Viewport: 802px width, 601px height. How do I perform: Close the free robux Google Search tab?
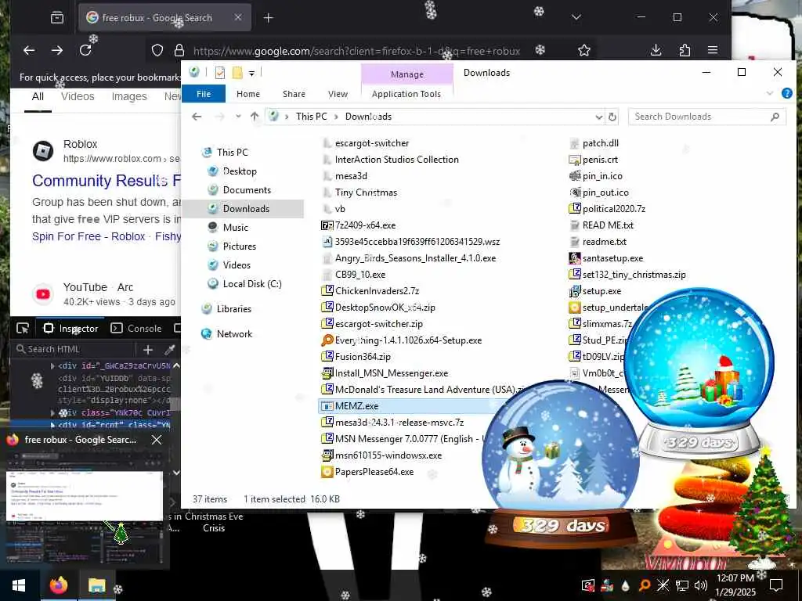click(x=238, y=17)
